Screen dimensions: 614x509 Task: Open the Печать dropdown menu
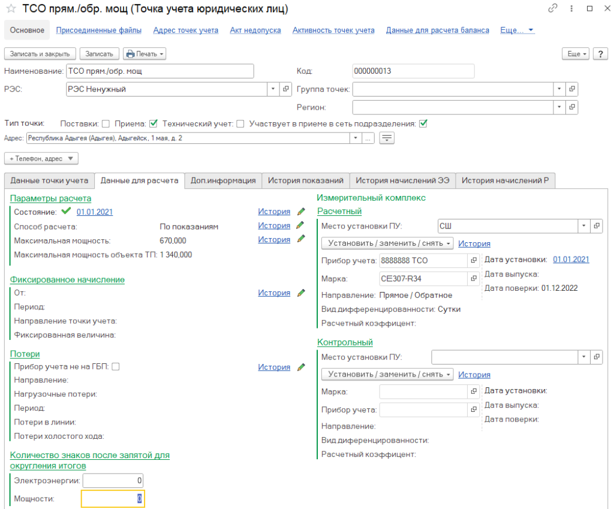click(145, 54)
